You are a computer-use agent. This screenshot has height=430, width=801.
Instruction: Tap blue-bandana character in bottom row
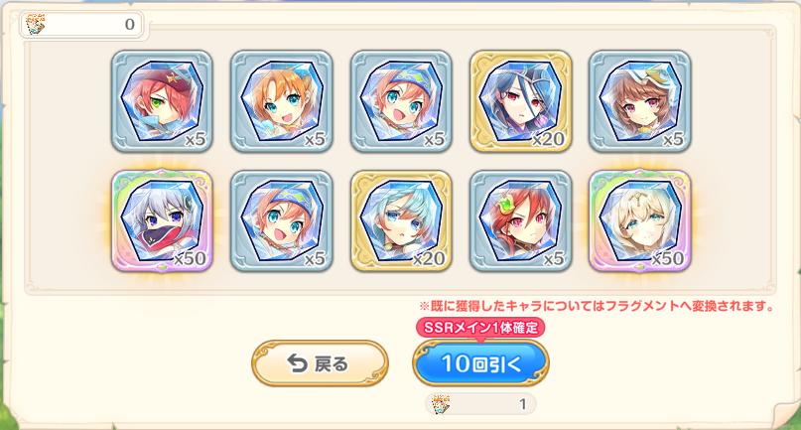click(282, 220)
